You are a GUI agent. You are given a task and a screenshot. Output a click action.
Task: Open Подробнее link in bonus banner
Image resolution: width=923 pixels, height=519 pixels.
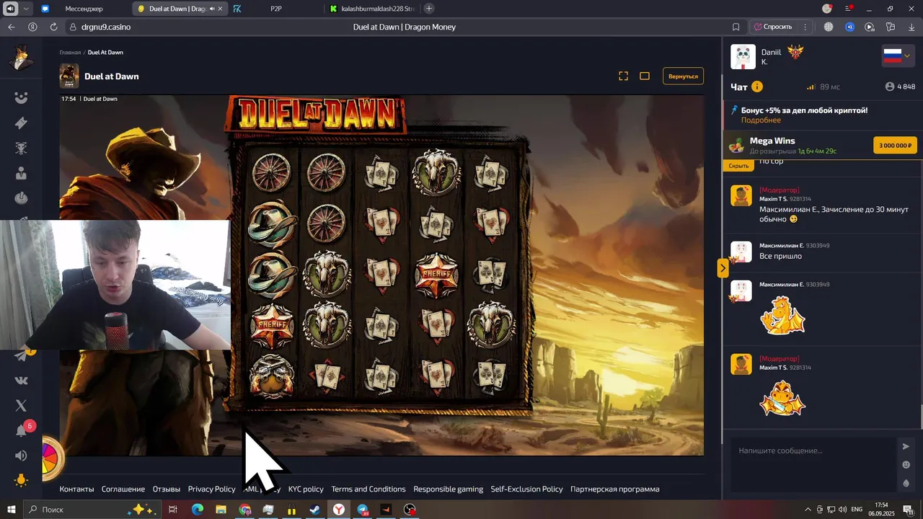pyautogui.click(x=761, y=120)
